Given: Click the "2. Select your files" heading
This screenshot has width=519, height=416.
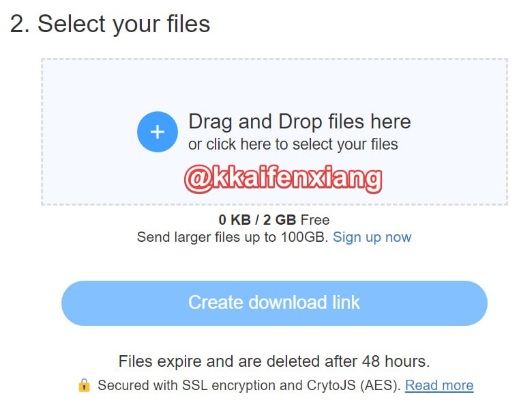Looking at the screenshot, I should click(x=110, y=24).
